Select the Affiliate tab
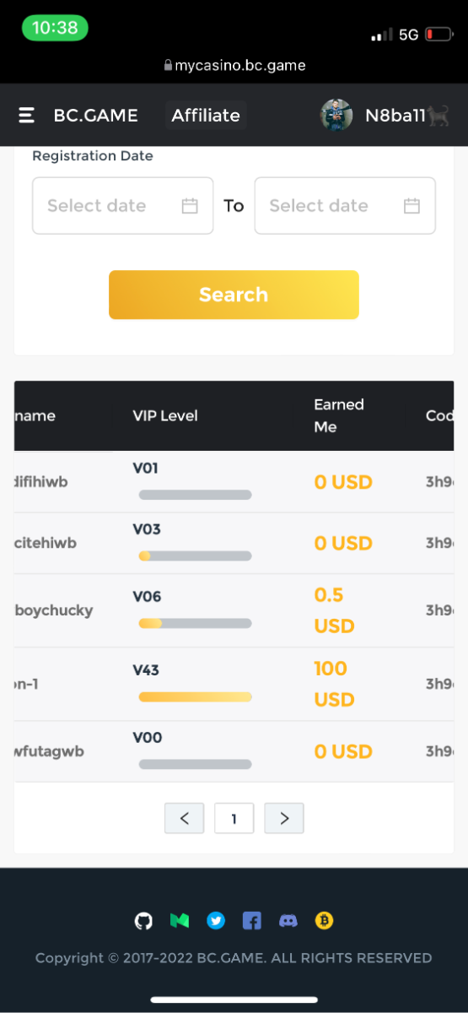 [x=206, y=116]
